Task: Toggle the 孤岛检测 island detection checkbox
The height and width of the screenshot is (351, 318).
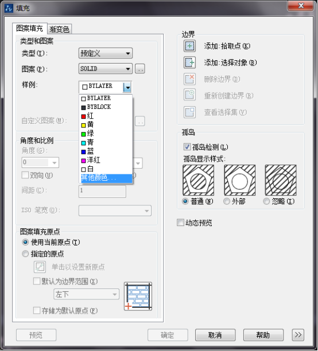Action: (x=187, y=147)
